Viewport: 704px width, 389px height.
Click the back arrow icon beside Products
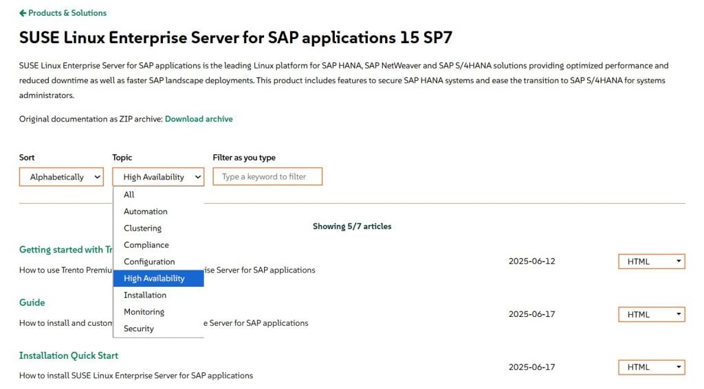(23, 13)
